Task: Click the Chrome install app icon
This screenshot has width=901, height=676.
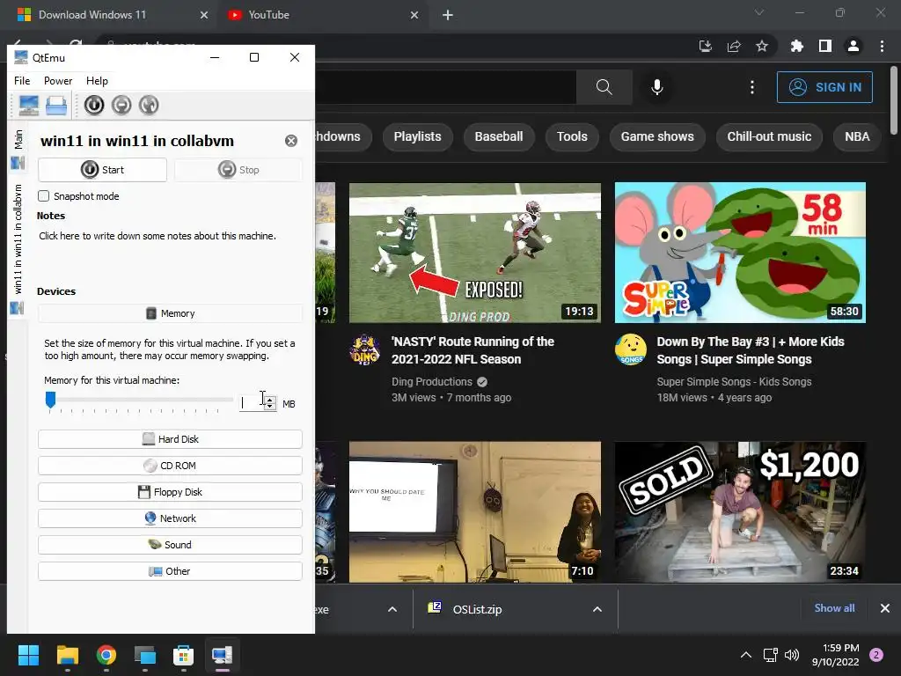Action: 706,46
